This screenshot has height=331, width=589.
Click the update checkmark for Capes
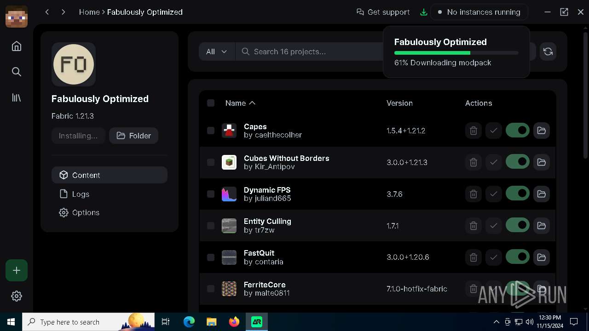click(494, 131)
